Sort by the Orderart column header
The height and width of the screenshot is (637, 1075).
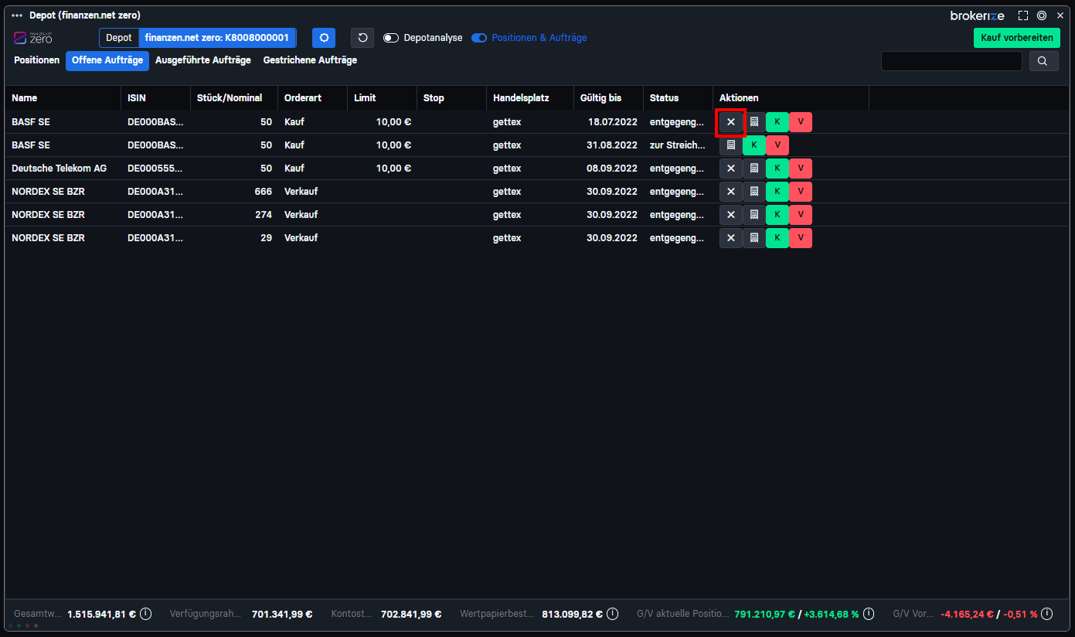coord(313,98)
